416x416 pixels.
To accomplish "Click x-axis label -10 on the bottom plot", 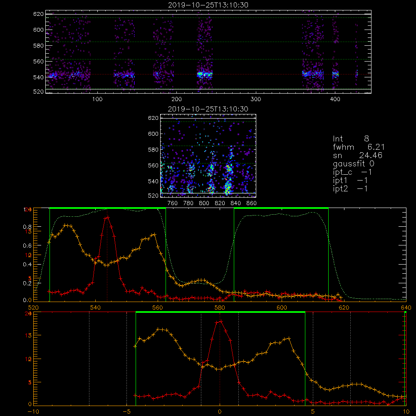I will coord(33,411).
